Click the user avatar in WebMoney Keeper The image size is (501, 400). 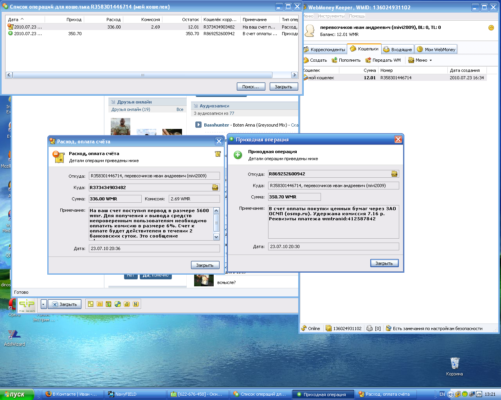click(x=310, y=31)
